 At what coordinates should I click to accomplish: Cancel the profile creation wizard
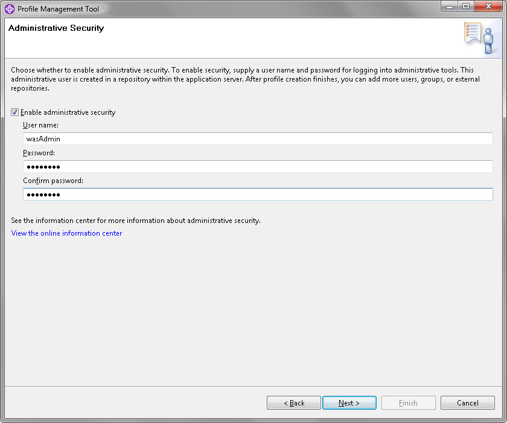point(468,402)
